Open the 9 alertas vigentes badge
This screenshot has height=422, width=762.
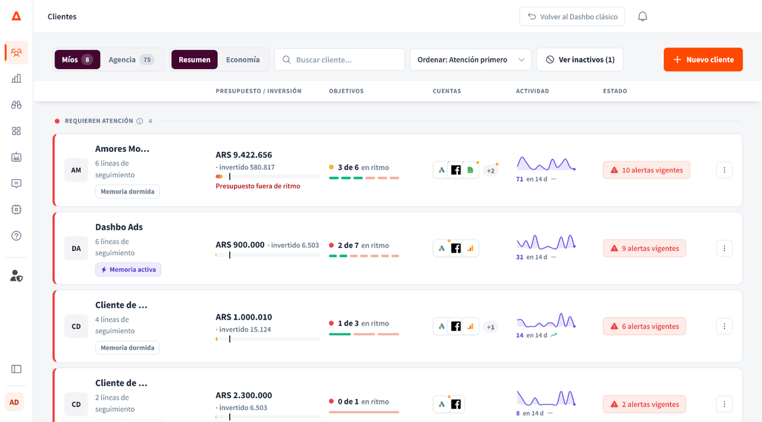pyautogui.click(x=644, y=248)
